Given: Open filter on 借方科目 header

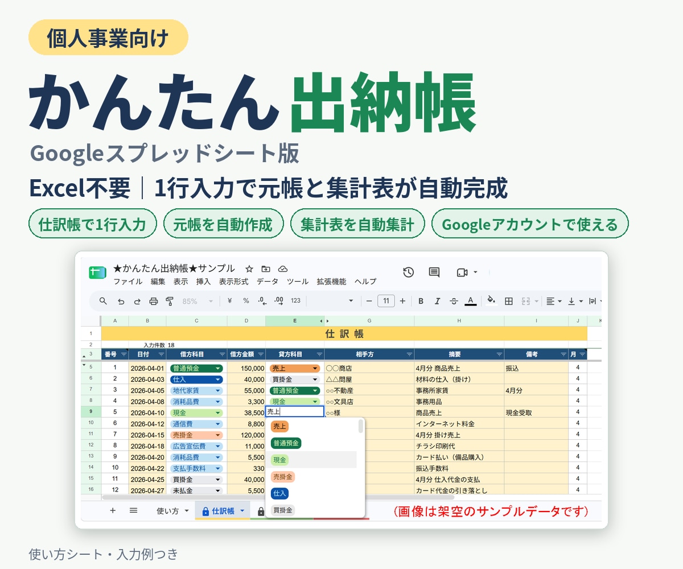Looking at the screenshot, I should tap(221, 354).
